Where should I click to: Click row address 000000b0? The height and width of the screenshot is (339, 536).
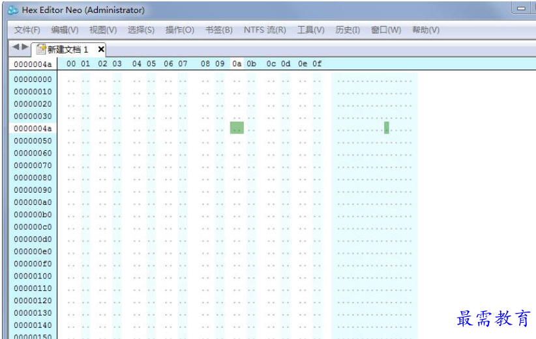click(x=33, y=215)
